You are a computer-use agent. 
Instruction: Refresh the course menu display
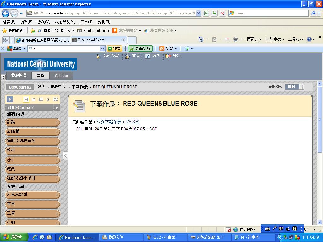(x=48, y=100)
